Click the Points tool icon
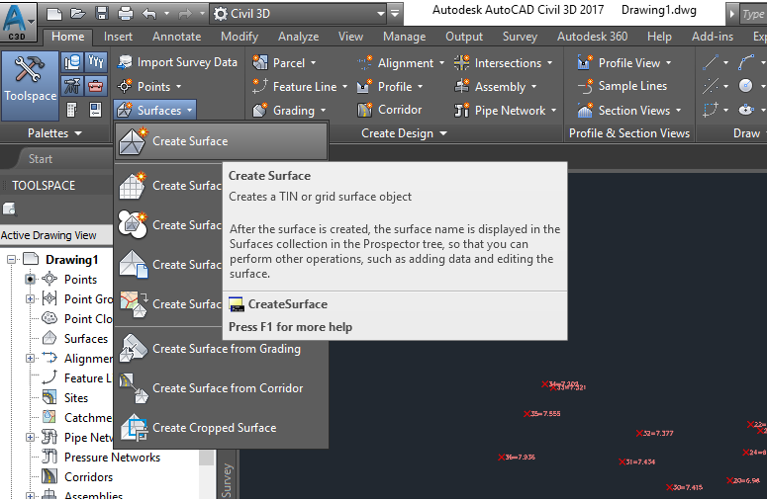 pos(125,86)
